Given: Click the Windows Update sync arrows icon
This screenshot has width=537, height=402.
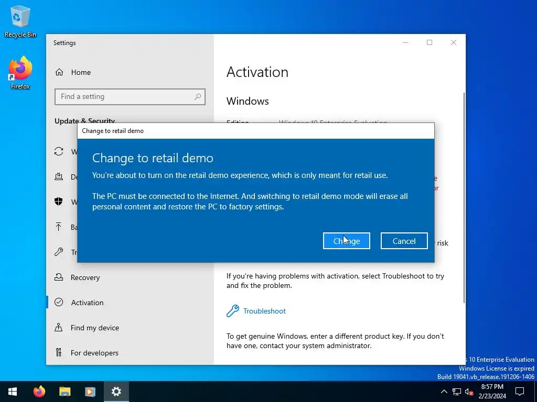Looking at the screenshot, I should pos(59,151).
